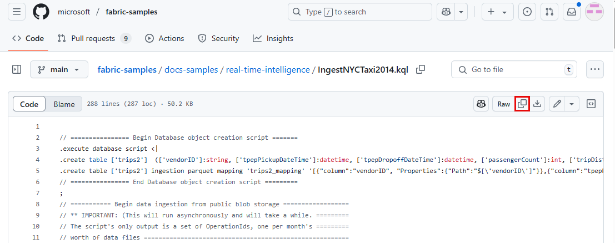615x244 pixels.
Task: Click line number 8
Action: 38,204
